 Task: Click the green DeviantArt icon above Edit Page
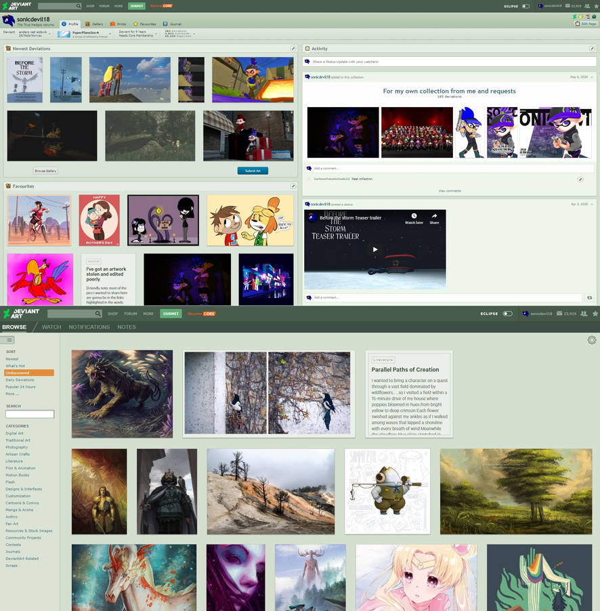coord(575,16)
